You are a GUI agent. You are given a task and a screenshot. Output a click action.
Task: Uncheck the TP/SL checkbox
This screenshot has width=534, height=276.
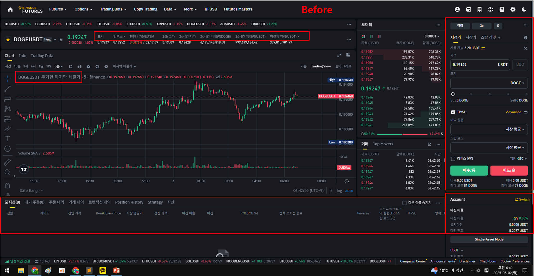click(453, 112)
